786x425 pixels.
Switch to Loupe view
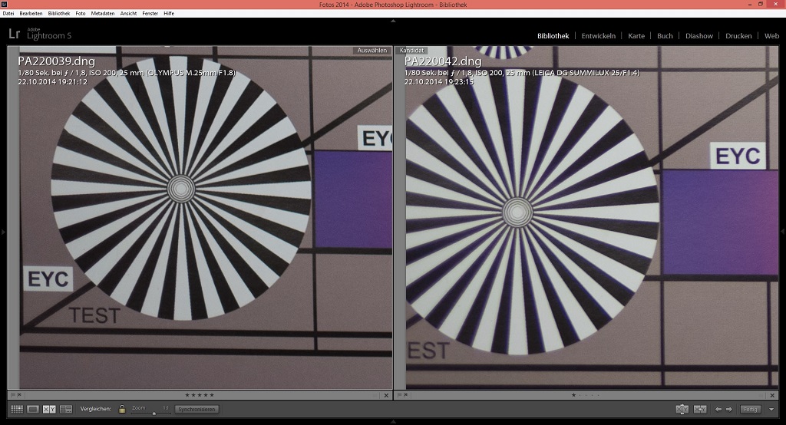click(33, 410)
